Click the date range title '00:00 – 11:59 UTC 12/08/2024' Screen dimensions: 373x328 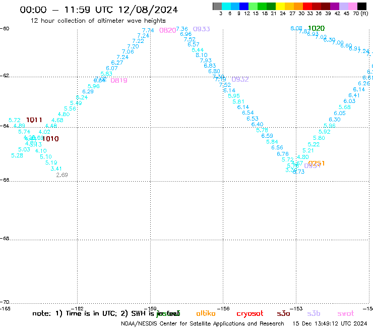[99, 10]
